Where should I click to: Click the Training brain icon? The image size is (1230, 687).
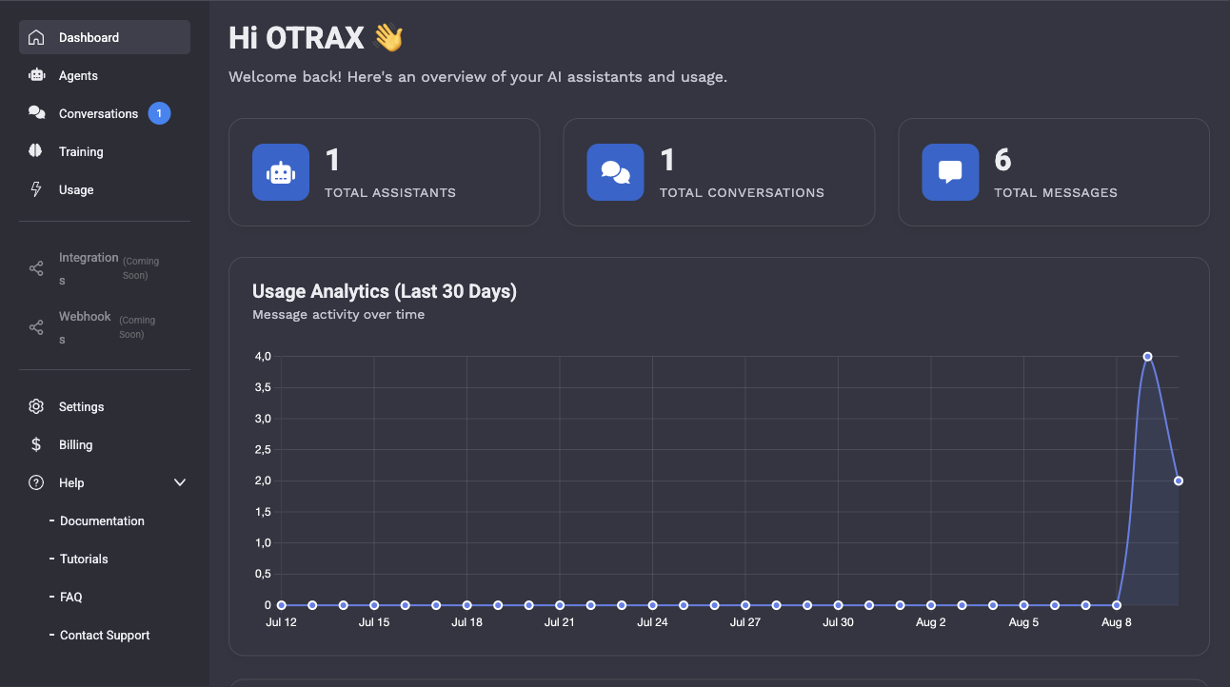coord(36,151)
